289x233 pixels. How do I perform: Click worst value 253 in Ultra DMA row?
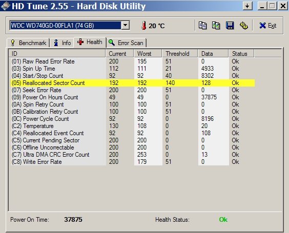142,155
